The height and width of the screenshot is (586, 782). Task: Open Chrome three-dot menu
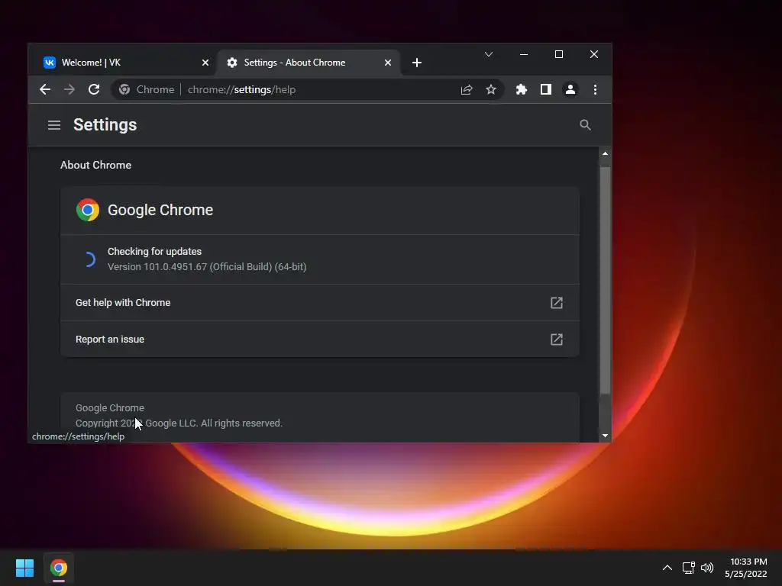[595, 90]
